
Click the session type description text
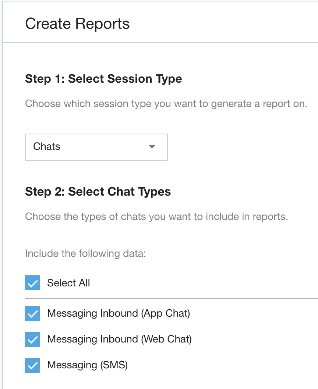point(166,103)
